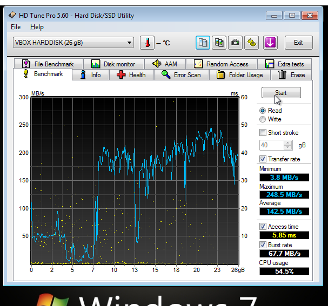Click the red cross Health icon

pos(121,74)
